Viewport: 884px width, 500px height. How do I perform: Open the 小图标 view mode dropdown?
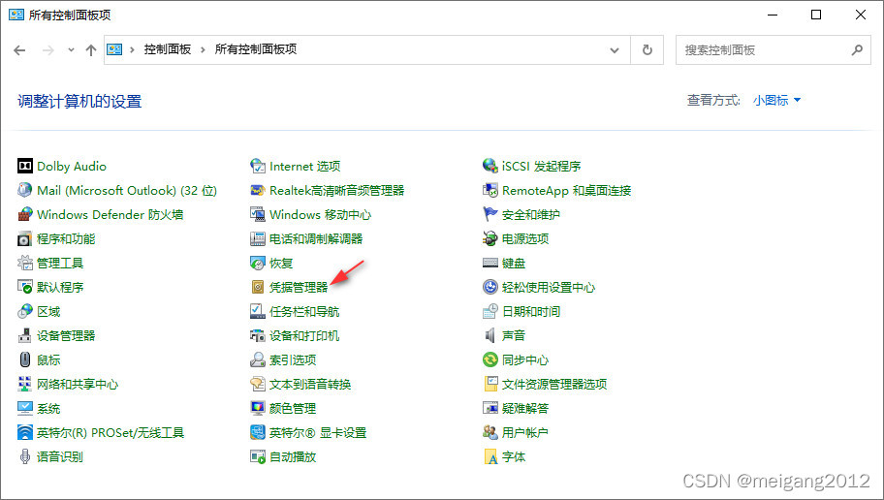776,101
